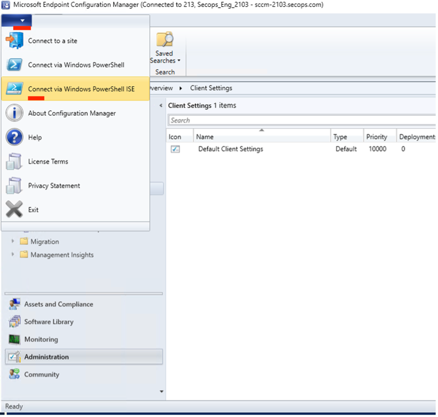438x417 pixels.
Task: Click the Management Insights folder icon
Action: (x=24, y=254)
